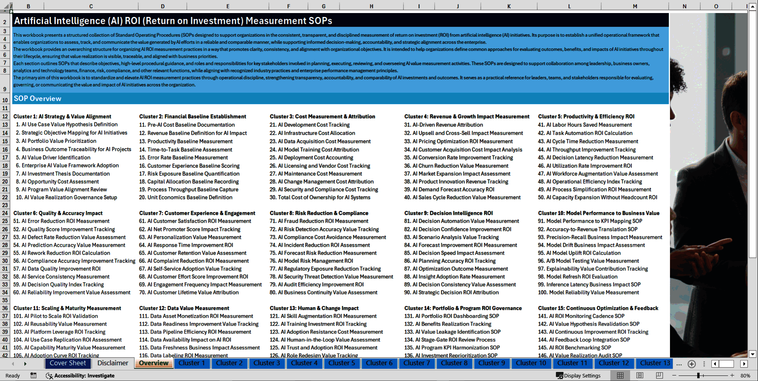Screen dimensions: 758x381
Task: Add a new worksheet with the plus icon
Action: pyautogui.click(x=691, y=364)
